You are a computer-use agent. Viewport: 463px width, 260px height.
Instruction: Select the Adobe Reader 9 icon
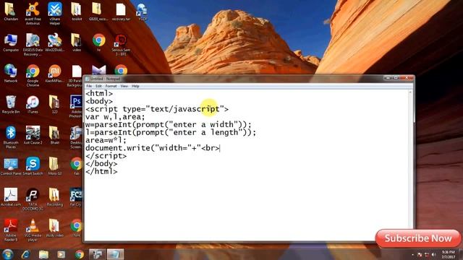[x=11, y=230]
